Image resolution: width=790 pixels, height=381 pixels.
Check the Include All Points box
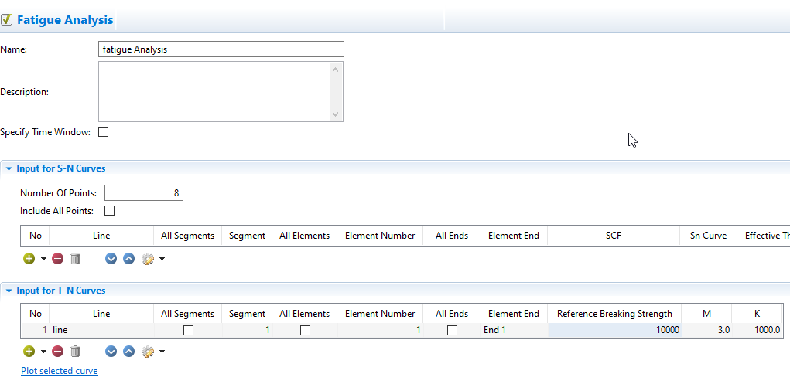point(109,210)
